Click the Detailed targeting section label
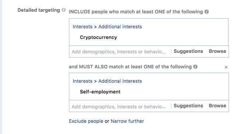The height and width of the screenshot is (134, 236). point(39,10)
